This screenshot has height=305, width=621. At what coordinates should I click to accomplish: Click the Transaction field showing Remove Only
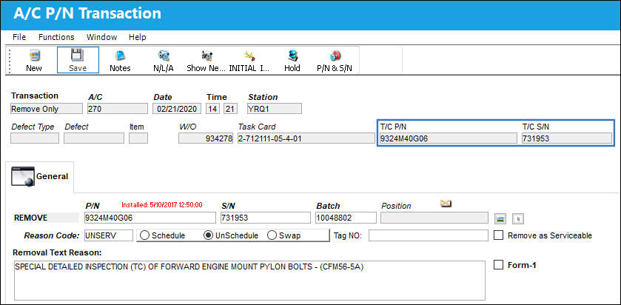[47, 109]
